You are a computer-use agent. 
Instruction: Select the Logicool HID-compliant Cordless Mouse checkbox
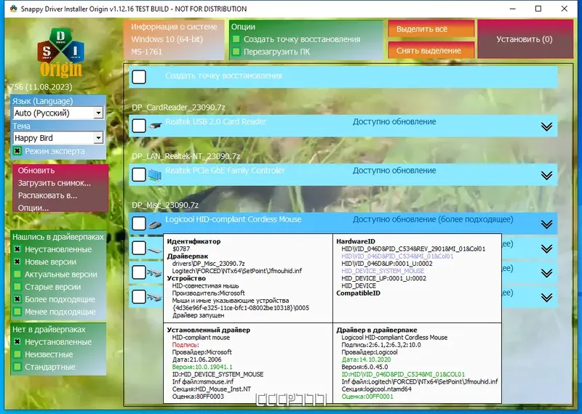(x=139, y=224)
